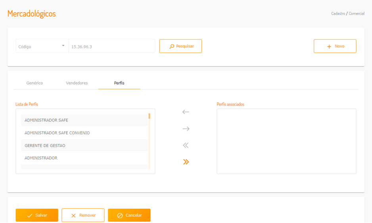
Task: Click the left arrow to remove a profile
Action: [186, 112]
